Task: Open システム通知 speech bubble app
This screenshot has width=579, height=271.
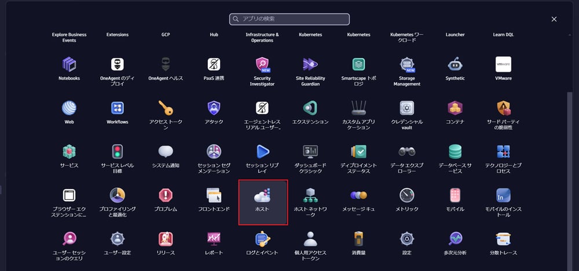Action: pos(166,157)
